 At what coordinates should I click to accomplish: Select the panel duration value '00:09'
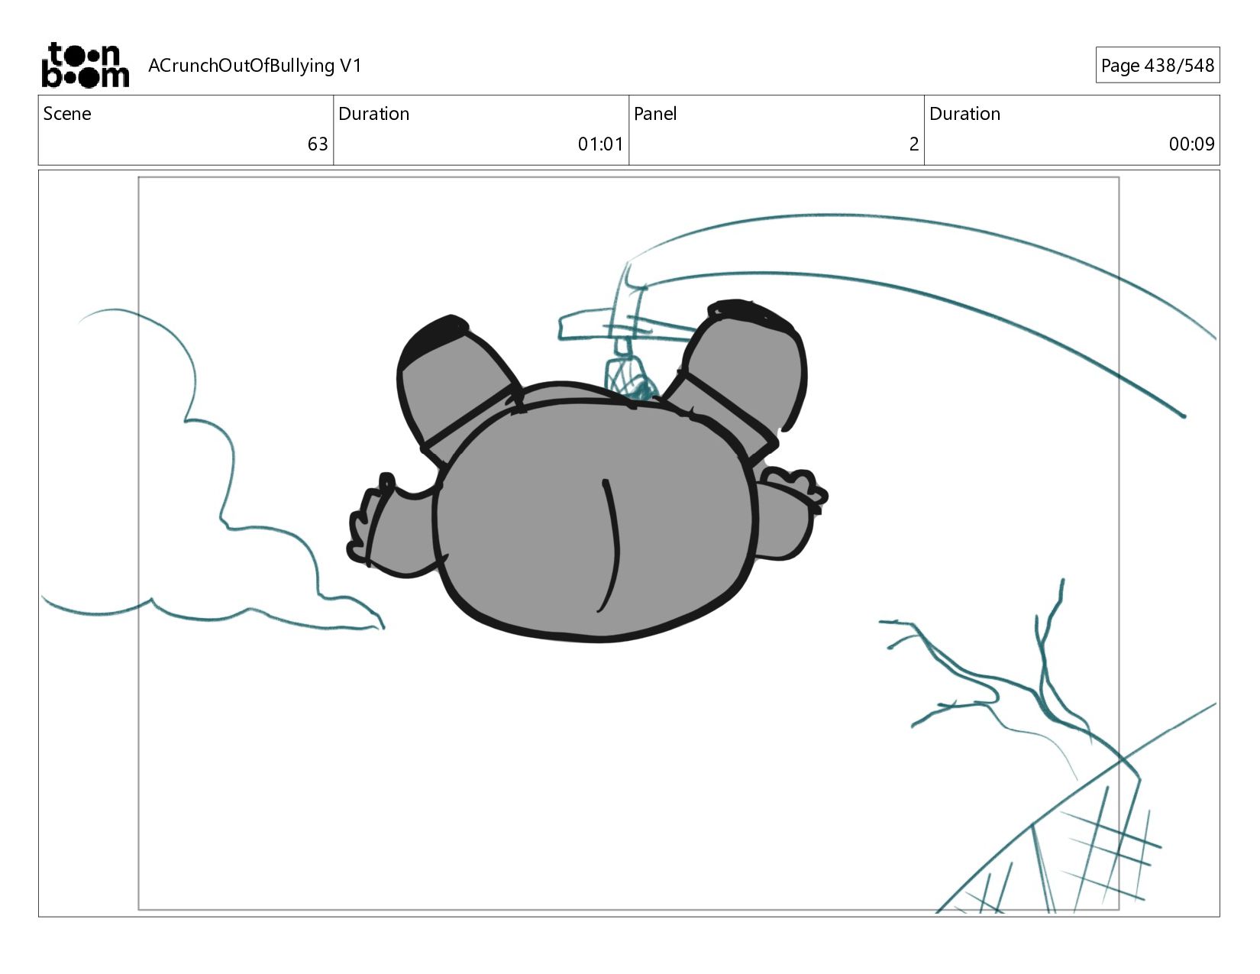point(1191,144)
